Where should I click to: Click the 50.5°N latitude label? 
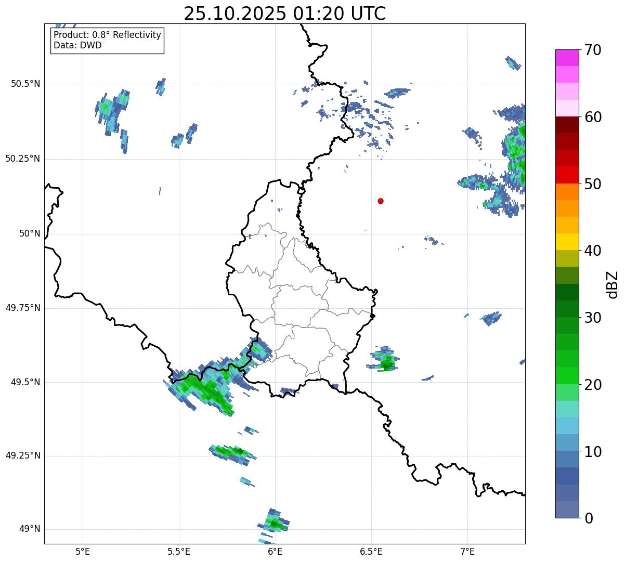25,84
